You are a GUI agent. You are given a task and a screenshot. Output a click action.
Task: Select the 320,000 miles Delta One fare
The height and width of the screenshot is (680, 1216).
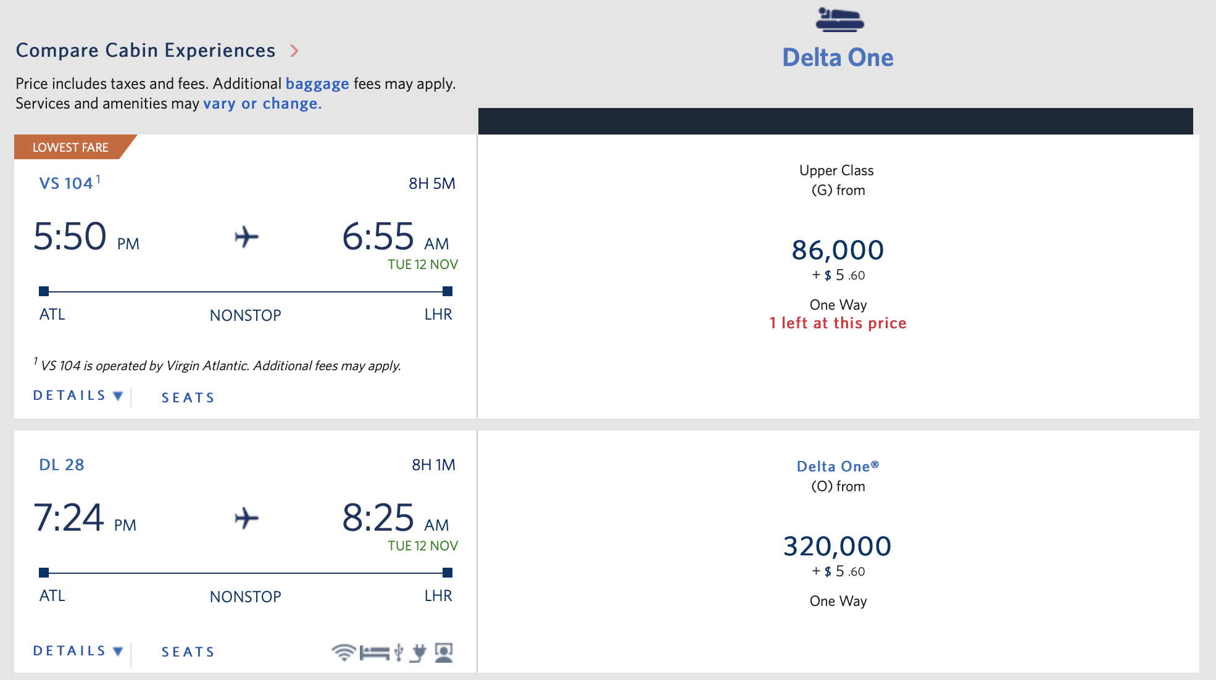click(x=838, y=547)
